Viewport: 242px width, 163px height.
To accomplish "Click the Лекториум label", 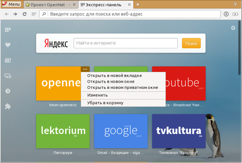I will (63, 153).
